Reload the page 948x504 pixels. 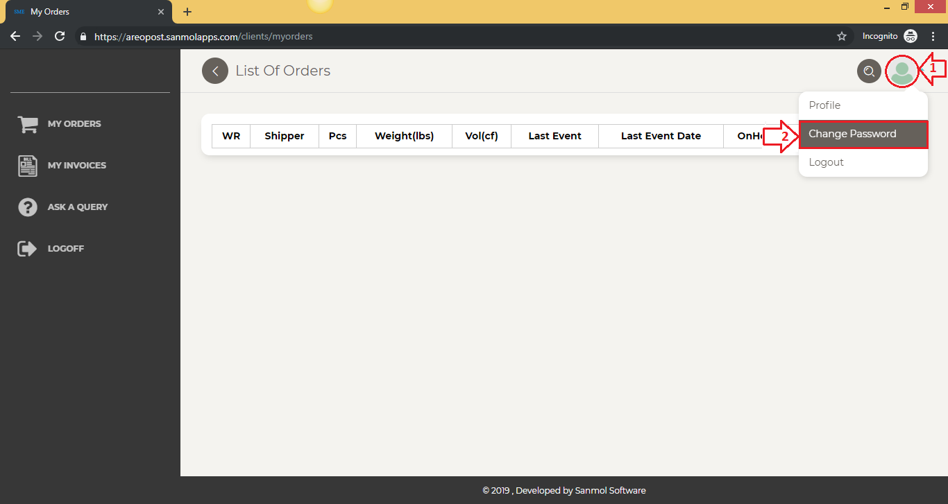60,36
